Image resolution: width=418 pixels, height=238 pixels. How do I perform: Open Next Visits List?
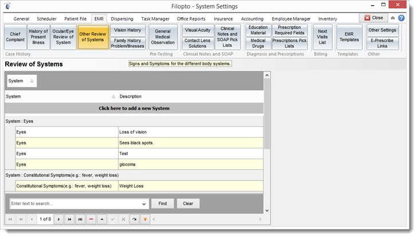pyautogui.click(x=322, y=37)
